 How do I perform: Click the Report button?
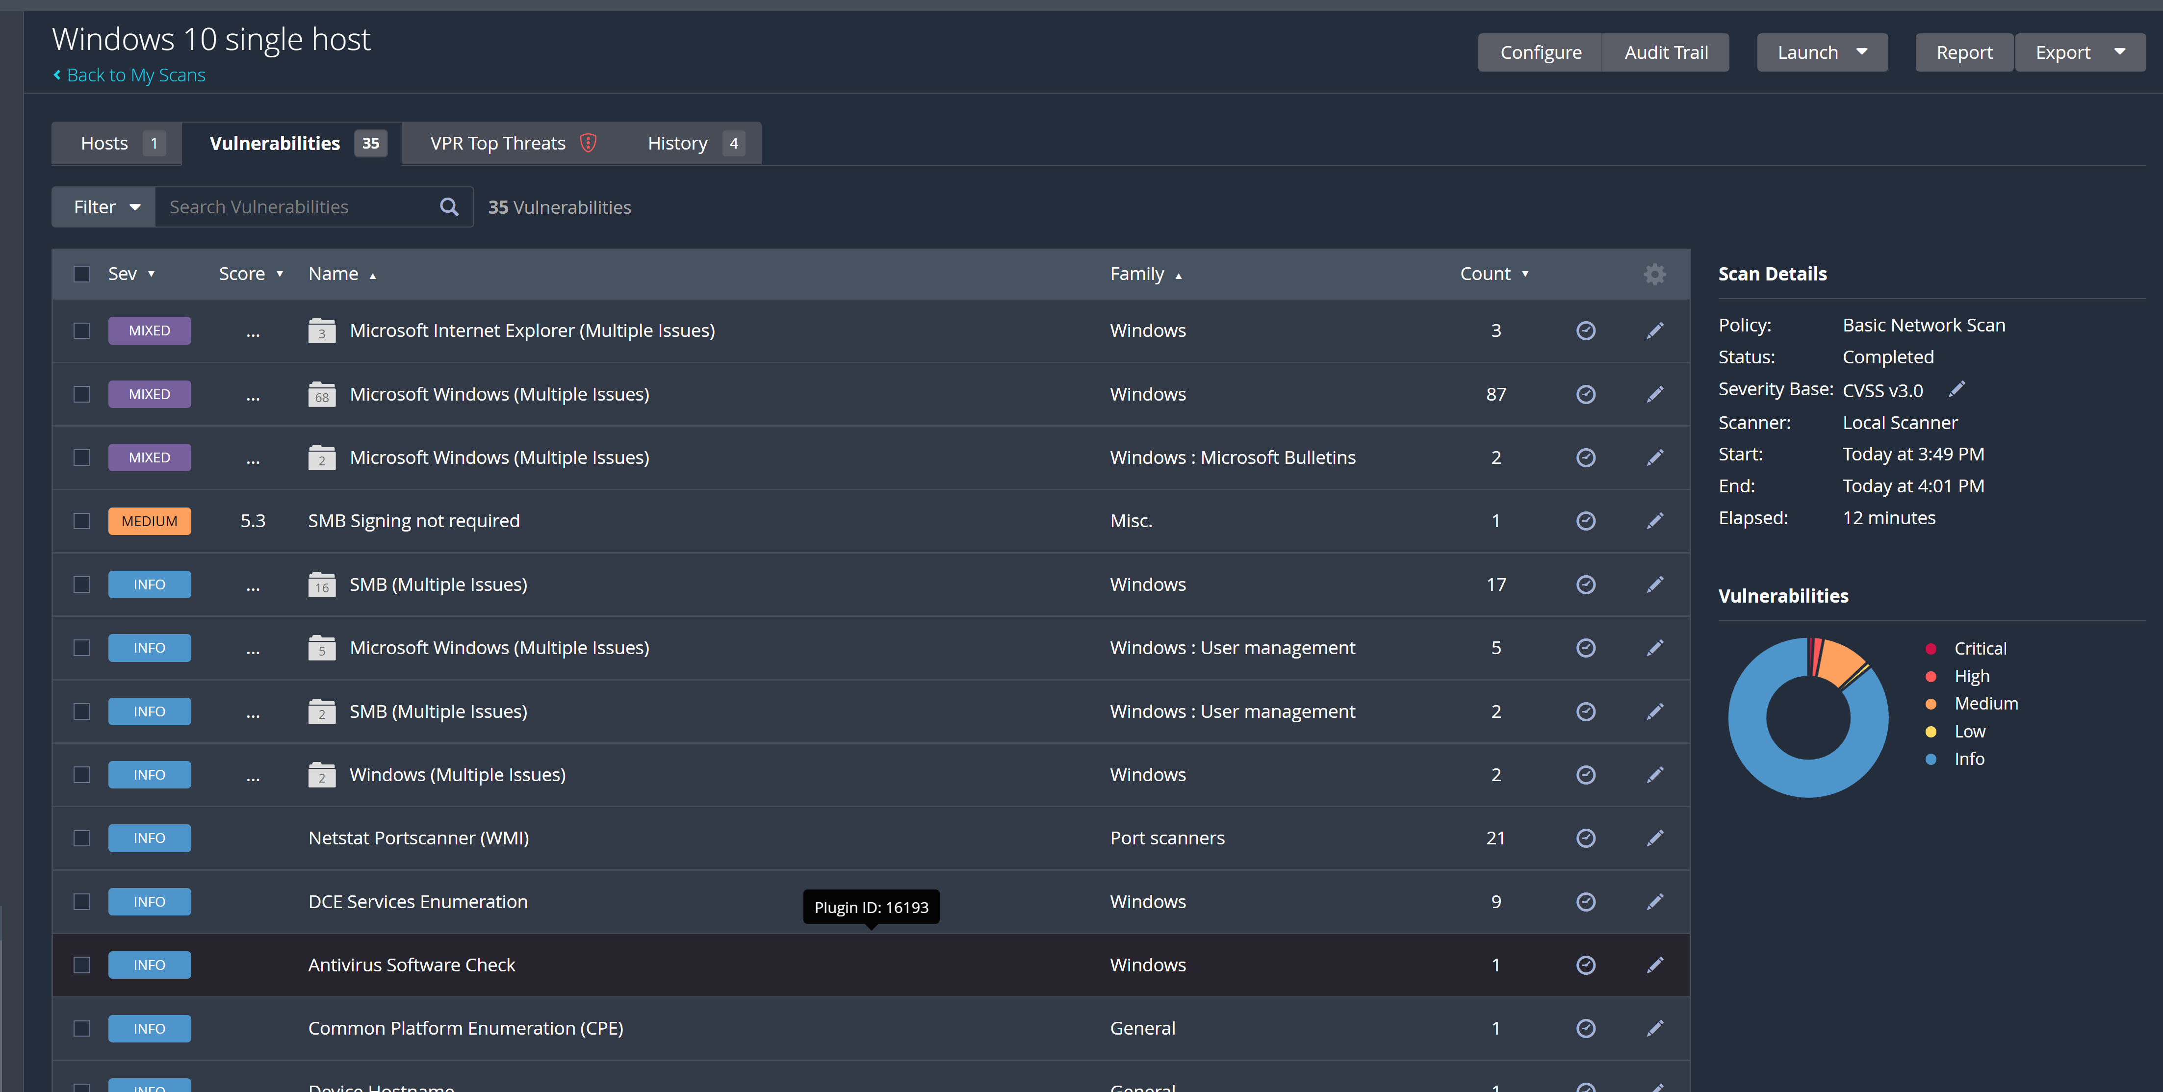pyautogui.click(x=1964, y=52)
